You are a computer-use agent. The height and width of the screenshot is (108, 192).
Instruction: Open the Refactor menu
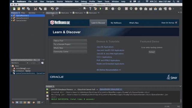tap(69, 1)
